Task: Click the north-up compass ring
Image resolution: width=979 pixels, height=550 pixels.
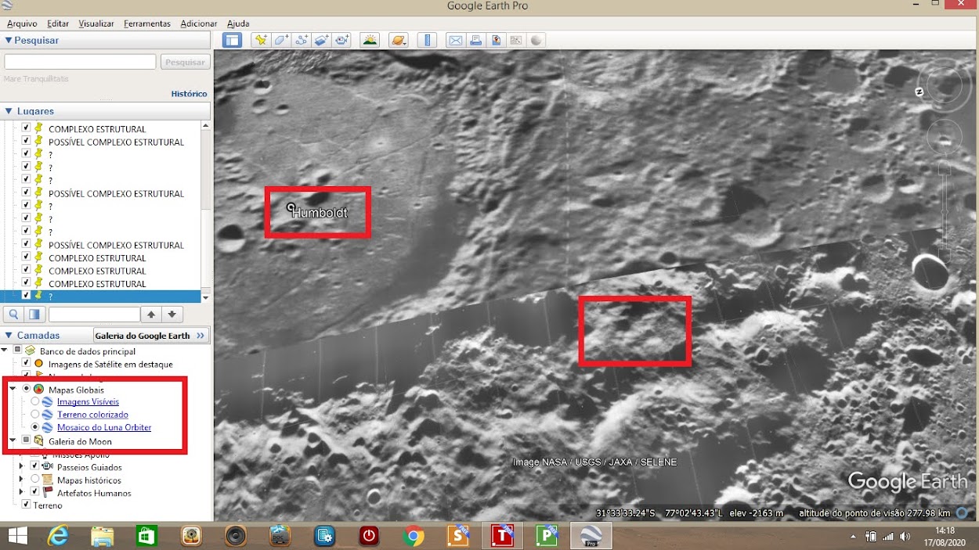Action: [x=945, y=86]
